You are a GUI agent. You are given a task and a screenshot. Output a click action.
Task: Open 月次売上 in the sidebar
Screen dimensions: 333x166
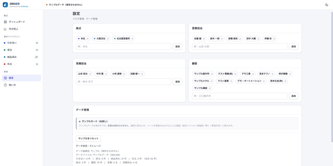tap(21, 29)
